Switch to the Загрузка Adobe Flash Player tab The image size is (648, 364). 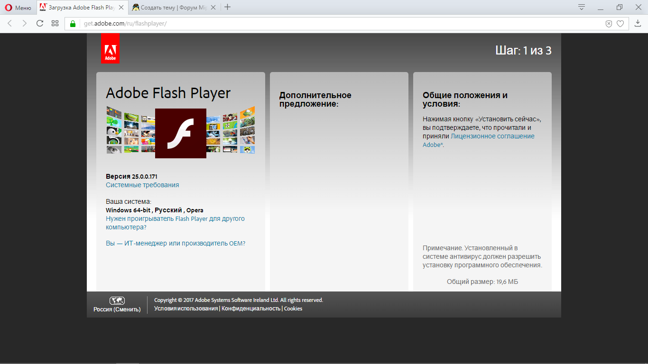point(82,7)
